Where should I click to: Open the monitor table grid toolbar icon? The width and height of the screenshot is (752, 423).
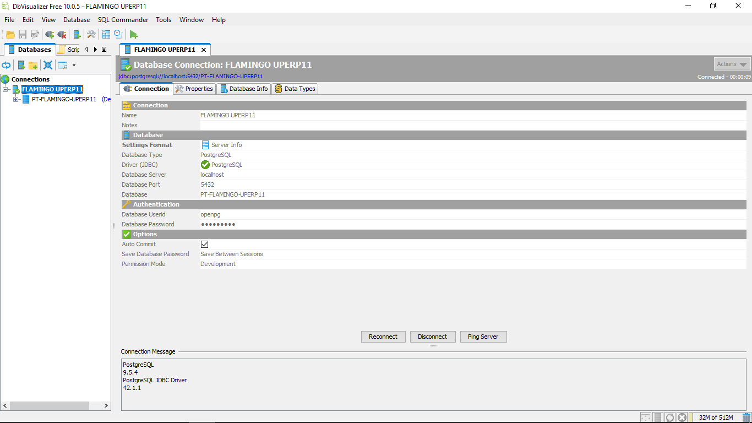click(x=106, y=34)
